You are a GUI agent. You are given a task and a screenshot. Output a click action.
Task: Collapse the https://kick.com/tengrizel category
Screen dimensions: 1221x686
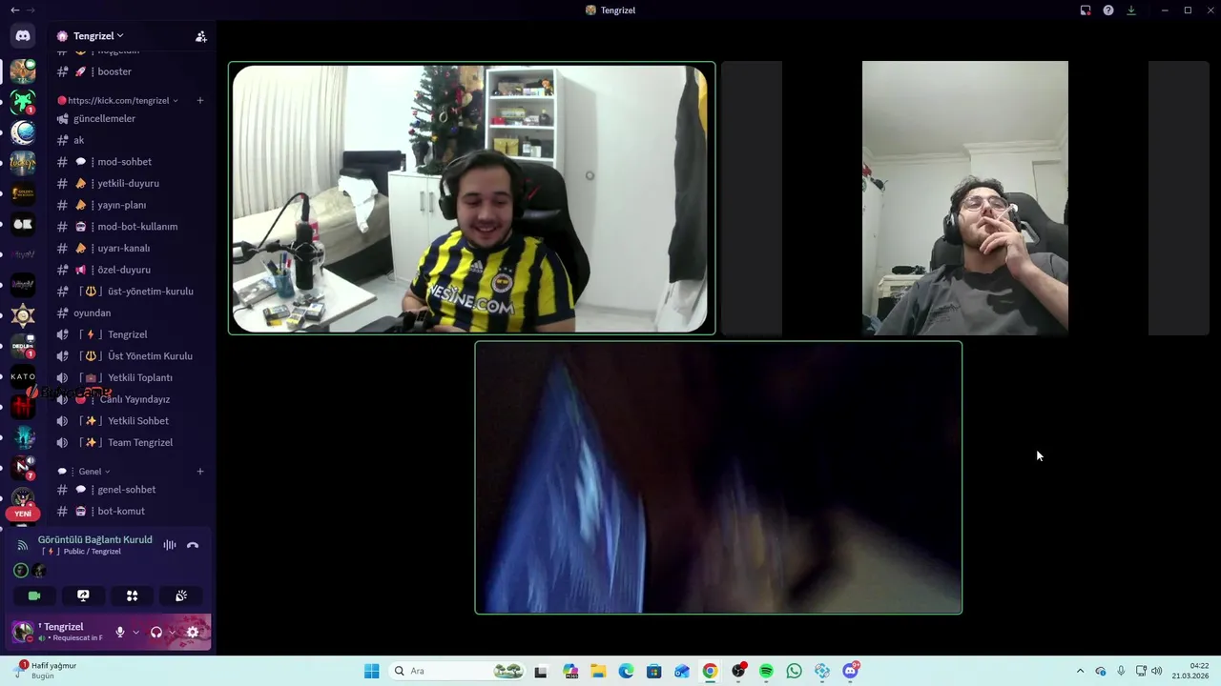118,100
